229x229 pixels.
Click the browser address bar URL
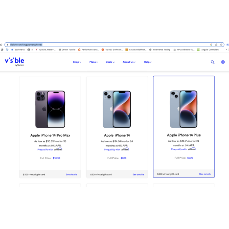point(26,45)
